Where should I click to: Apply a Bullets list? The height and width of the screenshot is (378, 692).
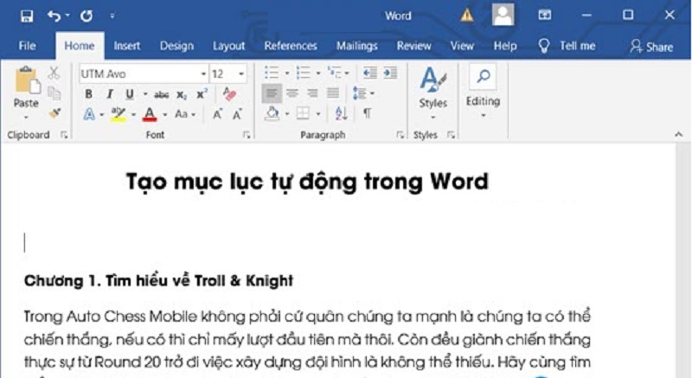(x=272, y=73)
